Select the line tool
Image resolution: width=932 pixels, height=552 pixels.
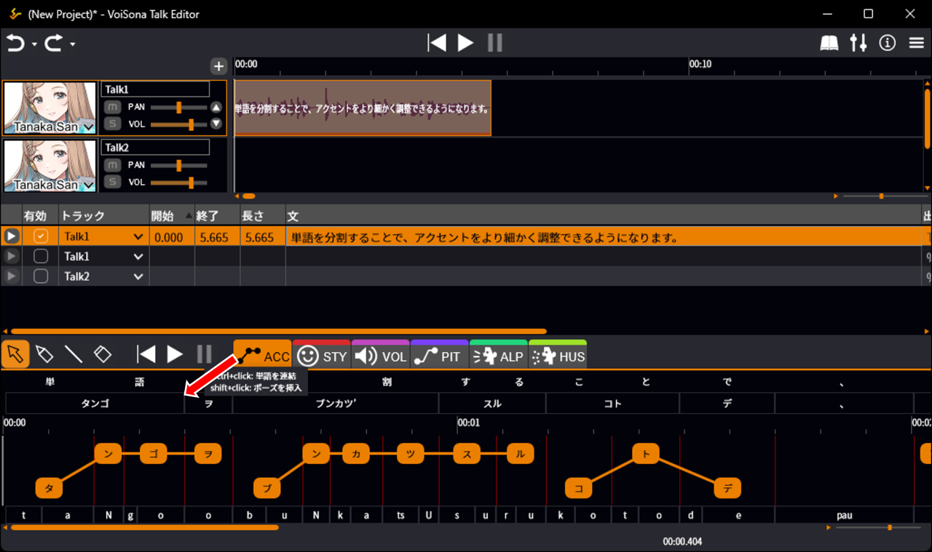pyautogui.click(x=74, y=354)
